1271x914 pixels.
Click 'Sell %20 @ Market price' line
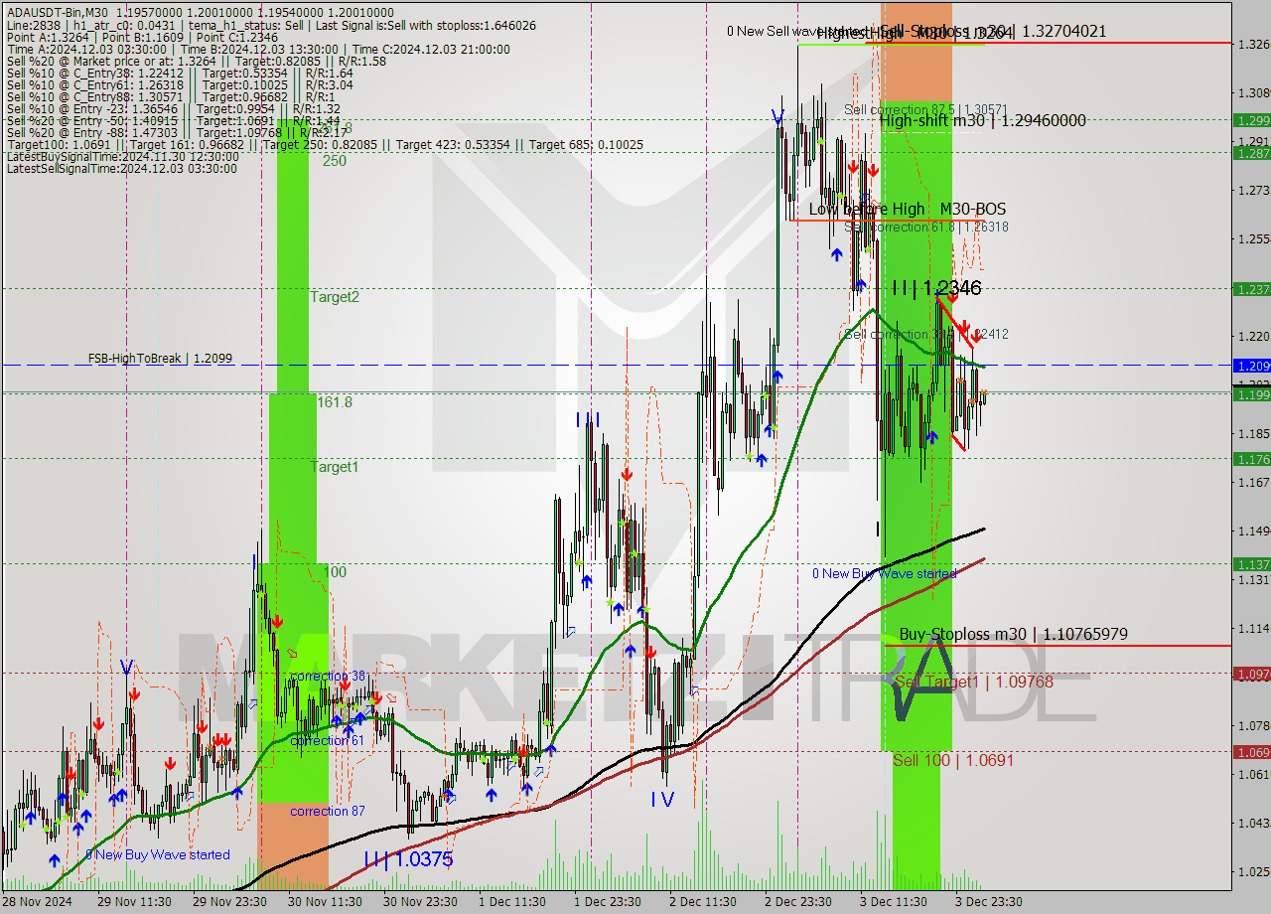(x=196, y=61)
